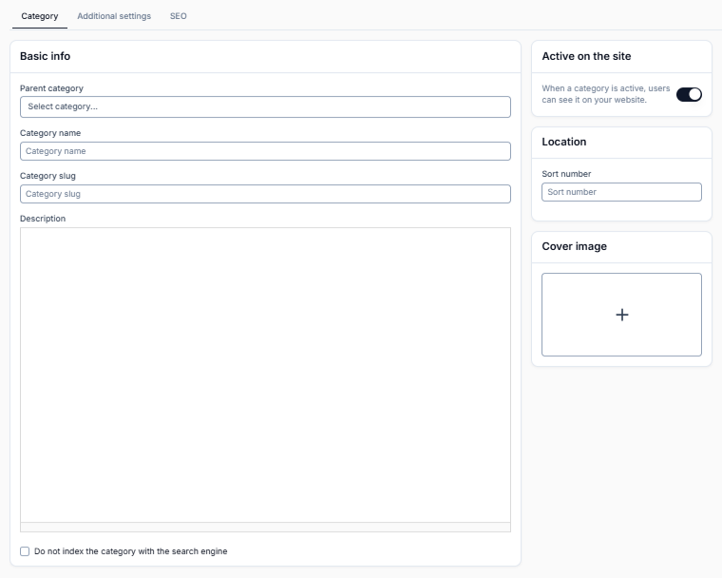
Task: Open the SEO tab
Action: click(179, 16)
